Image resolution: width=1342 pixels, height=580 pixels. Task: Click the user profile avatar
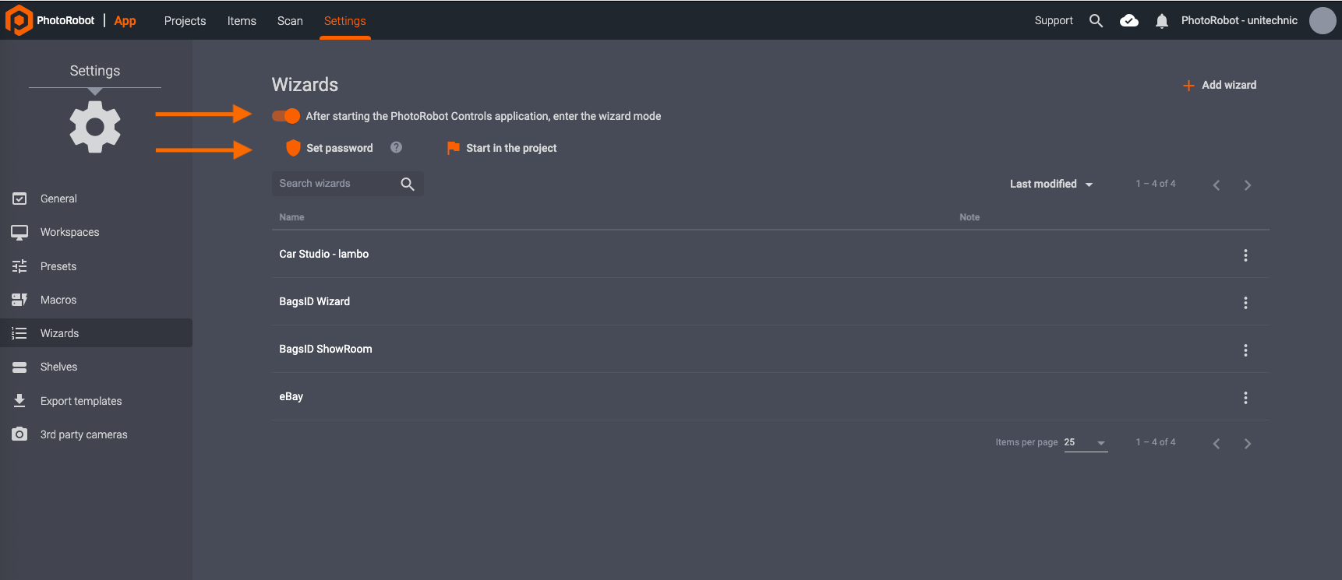pyautogui.click(x=1322, y=21)
